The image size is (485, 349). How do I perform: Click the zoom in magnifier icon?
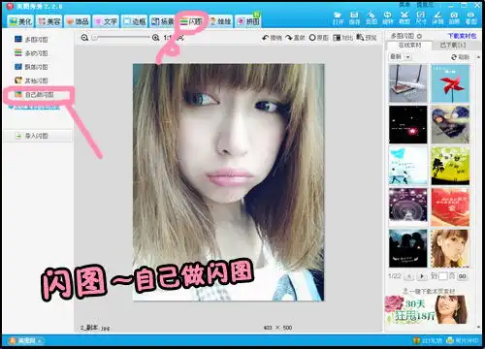tap(156, 38)
